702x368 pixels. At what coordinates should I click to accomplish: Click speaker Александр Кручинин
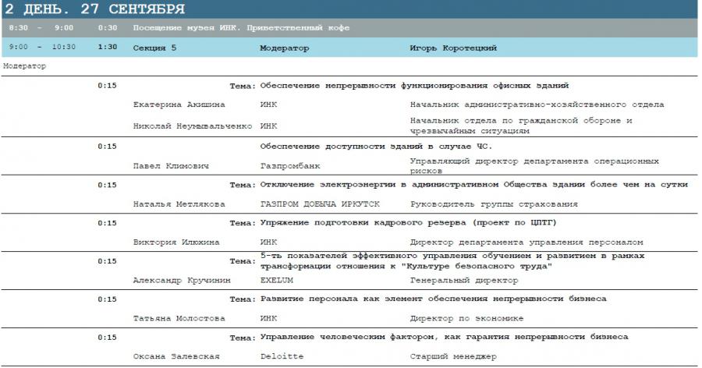click(x=182, y=280)
